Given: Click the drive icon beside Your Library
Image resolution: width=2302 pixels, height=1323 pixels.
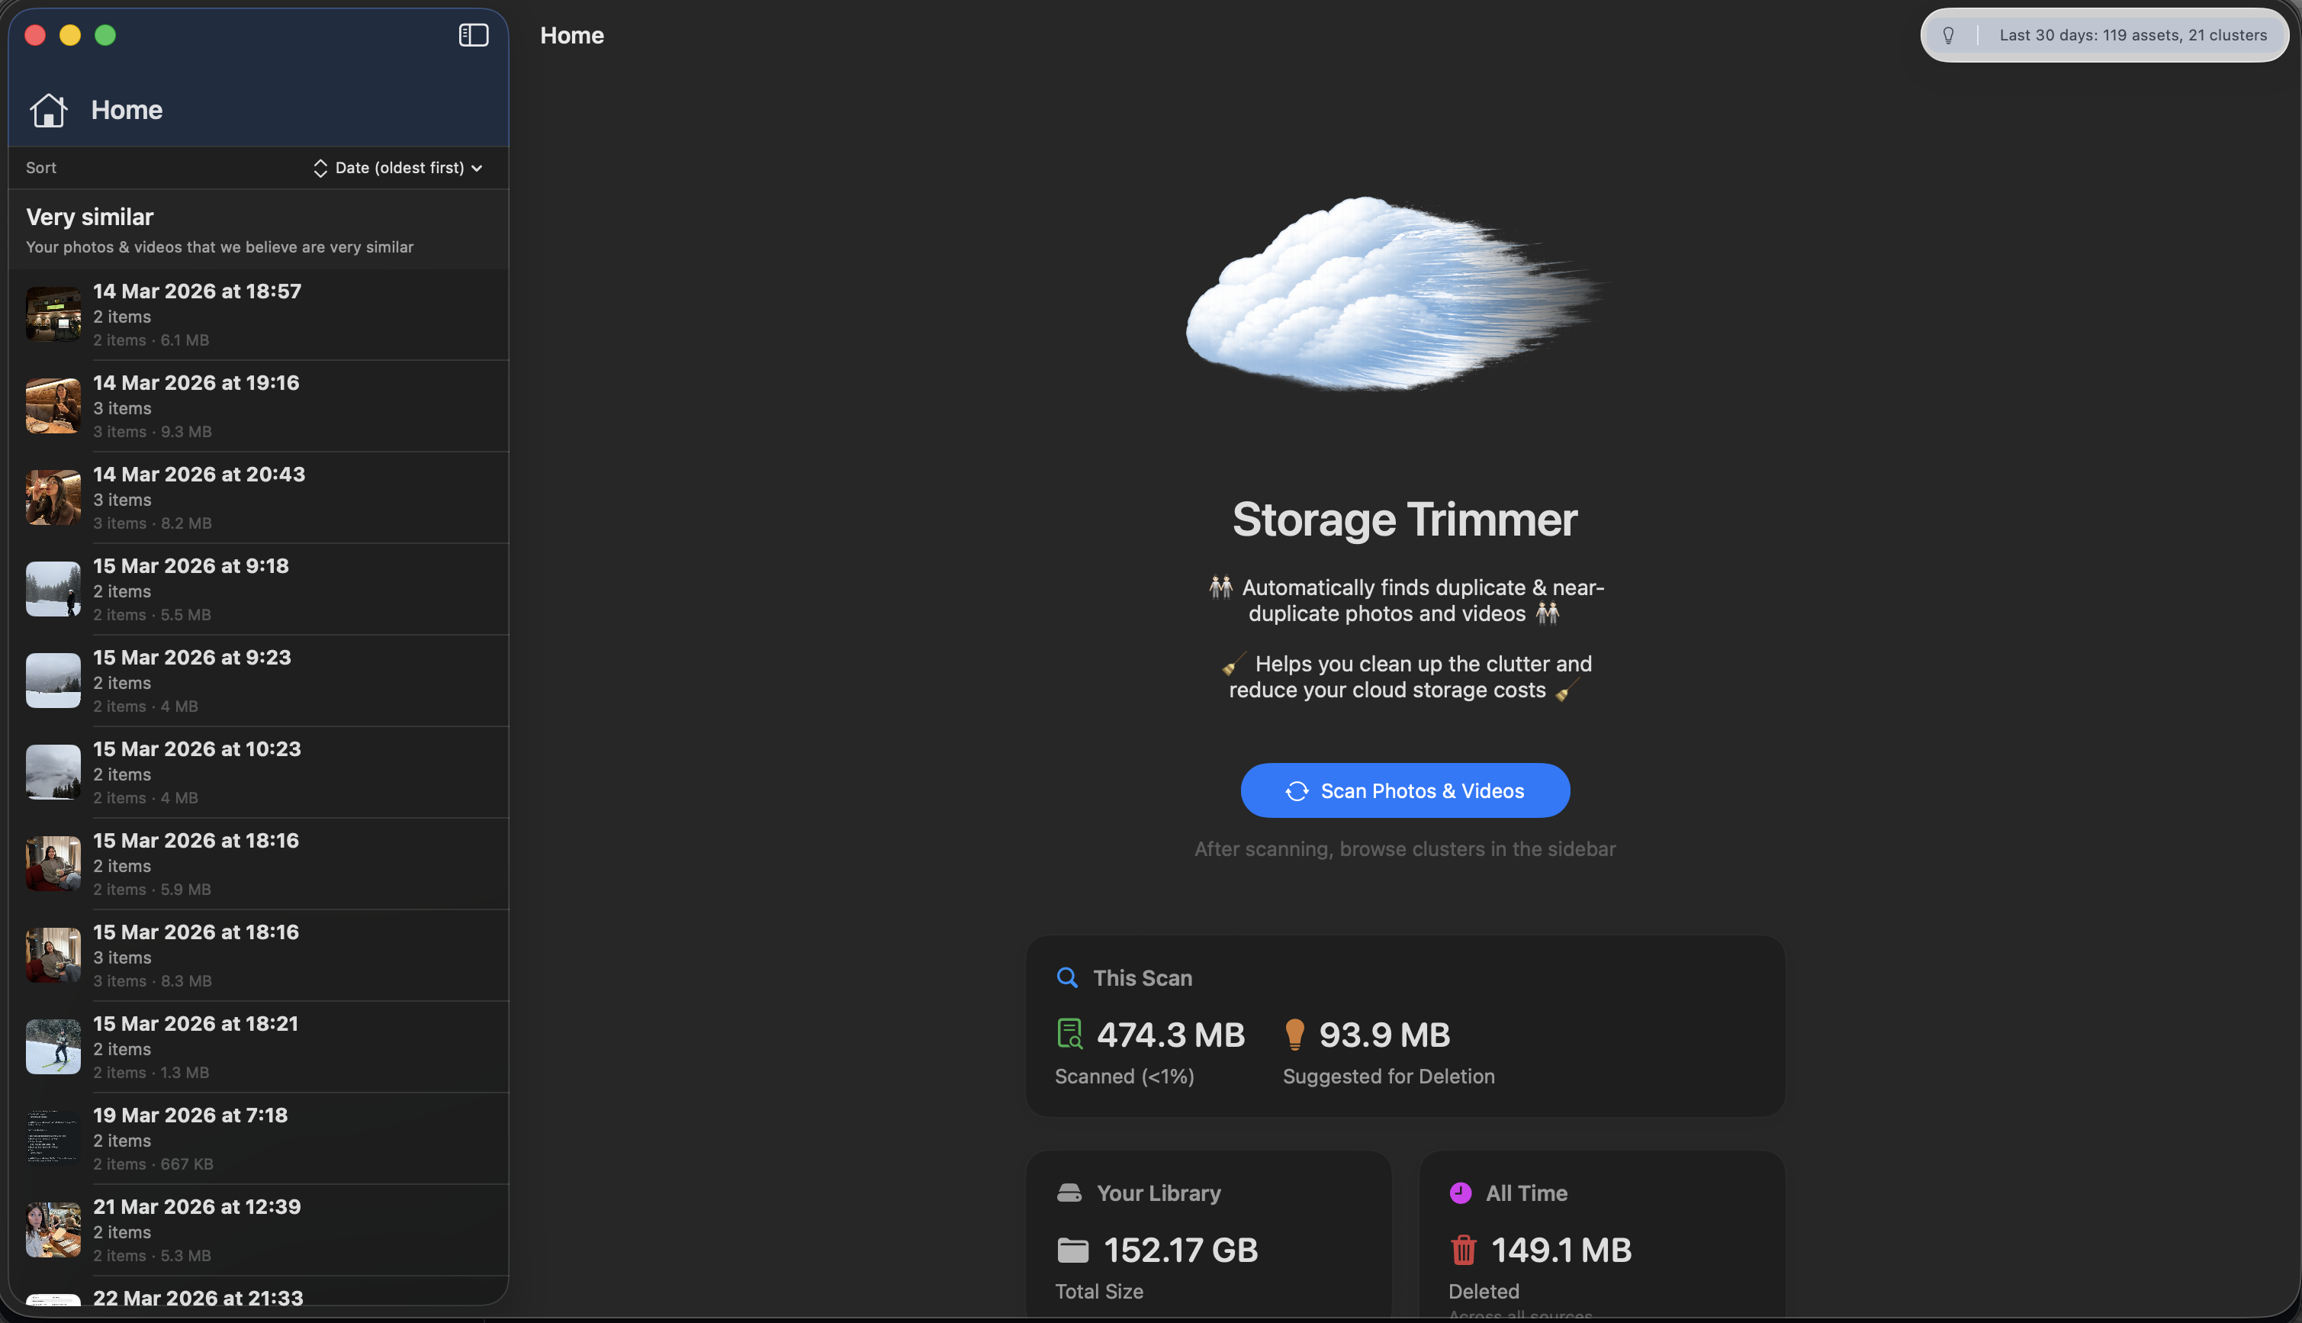Looking at the screenshot, I should (x=1069, y=1193).
